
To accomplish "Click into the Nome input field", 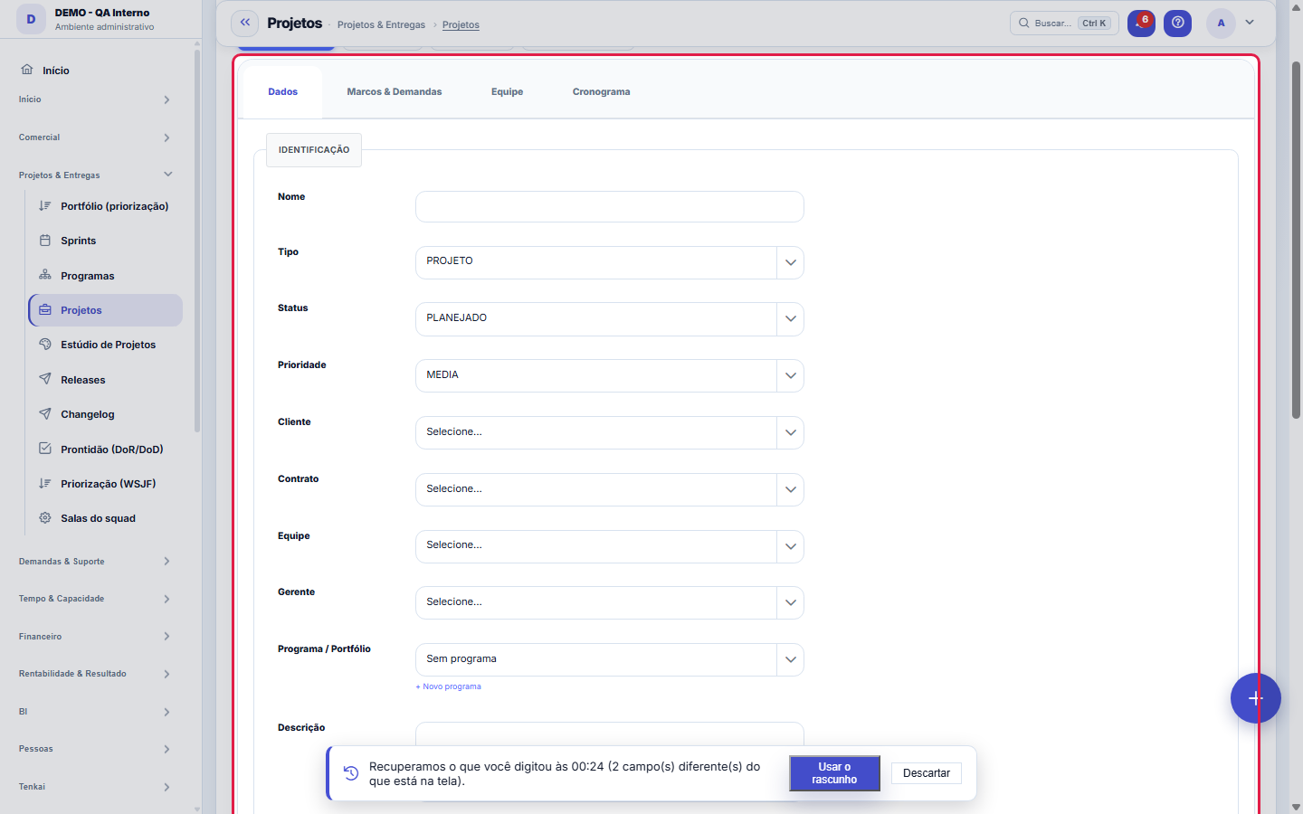I will click(x=610, y=207).
